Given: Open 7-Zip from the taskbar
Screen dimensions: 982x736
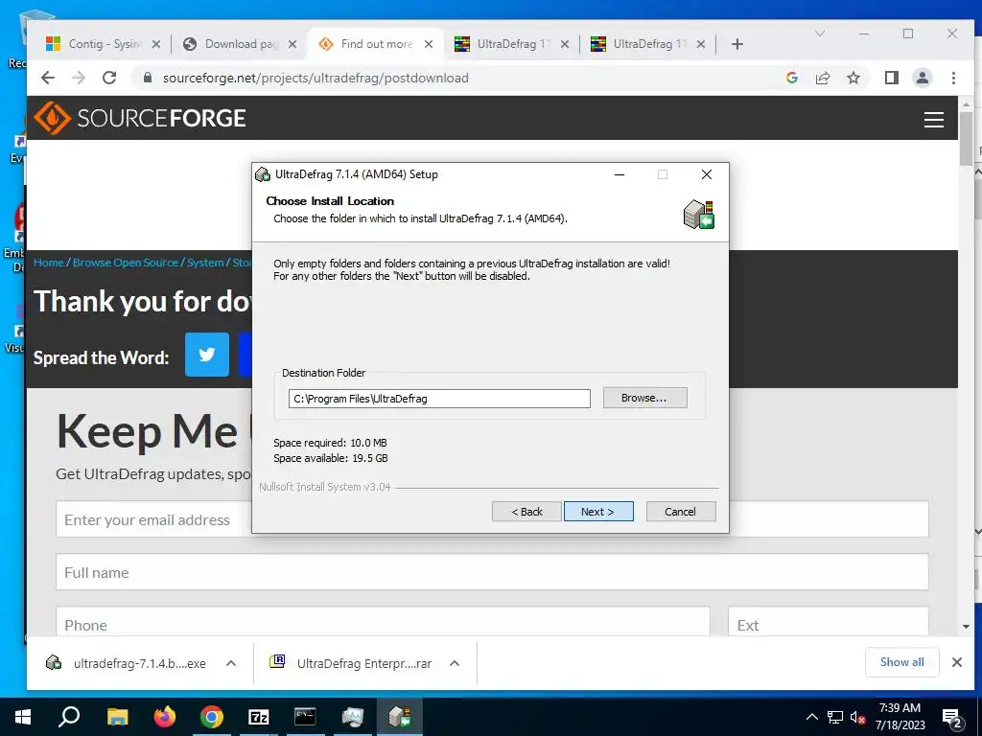Looking at the screenshot, I should tap(259, 717).
